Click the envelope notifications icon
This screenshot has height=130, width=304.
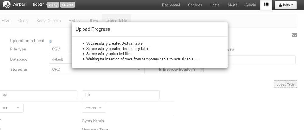tap(295, 35)
